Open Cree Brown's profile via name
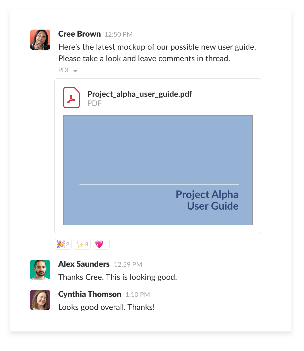 79,34
